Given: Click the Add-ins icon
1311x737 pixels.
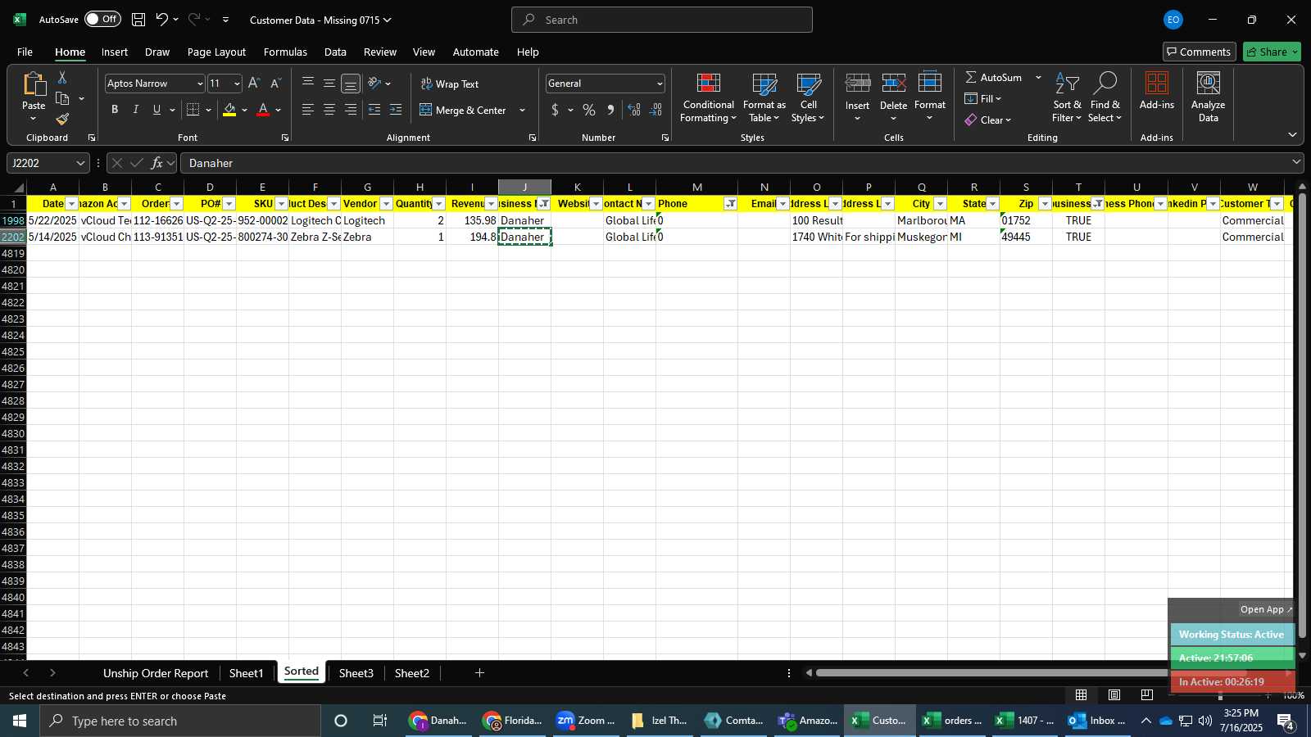Looking at the screenshot, I should (1157, 84).
